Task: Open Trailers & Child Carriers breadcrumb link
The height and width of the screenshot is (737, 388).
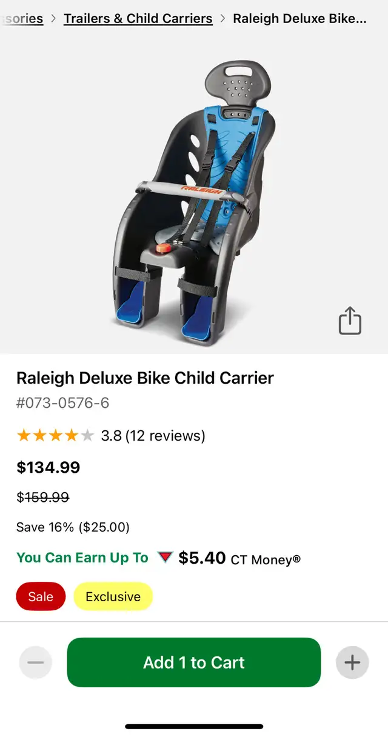Action: [138, 18]
